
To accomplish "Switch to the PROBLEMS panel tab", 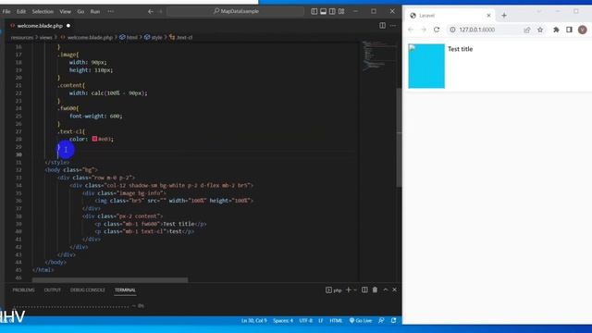I will pos(23,290).
